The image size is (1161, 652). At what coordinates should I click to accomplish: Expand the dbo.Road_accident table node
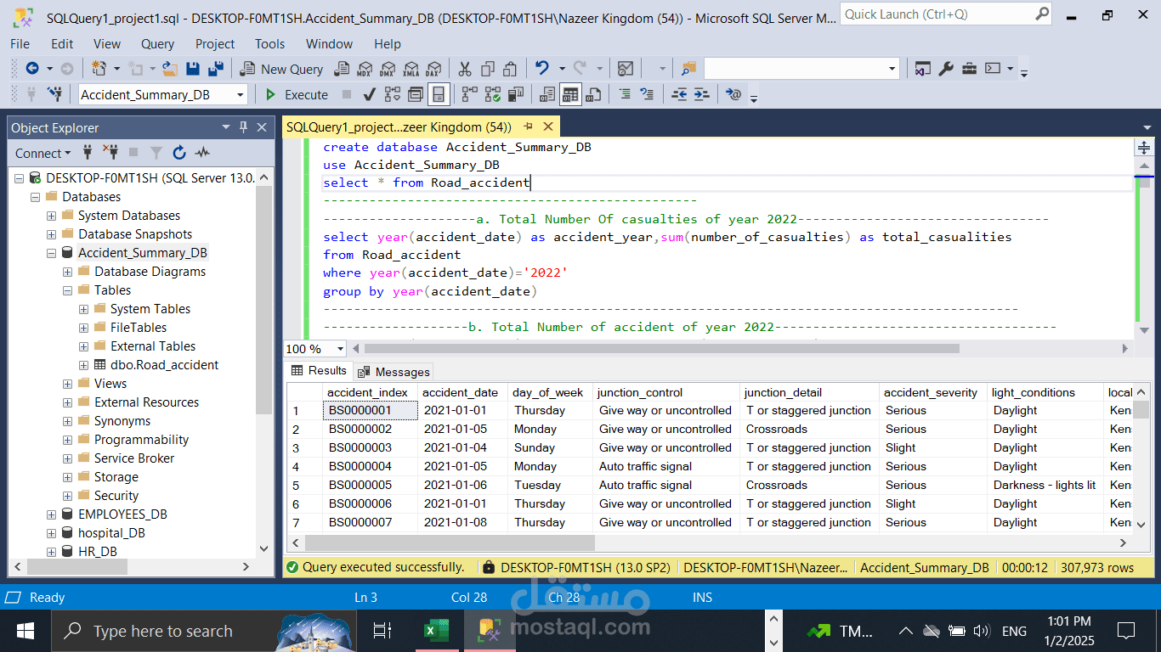pyautogui.click(x=84, y=365)
